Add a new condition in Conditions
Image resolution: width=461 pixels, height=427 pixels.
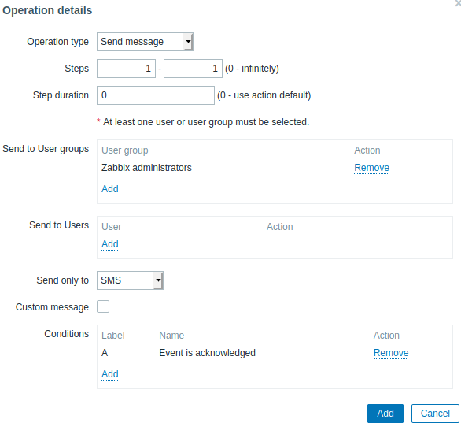pyautogui.click(x=110, y=374)
